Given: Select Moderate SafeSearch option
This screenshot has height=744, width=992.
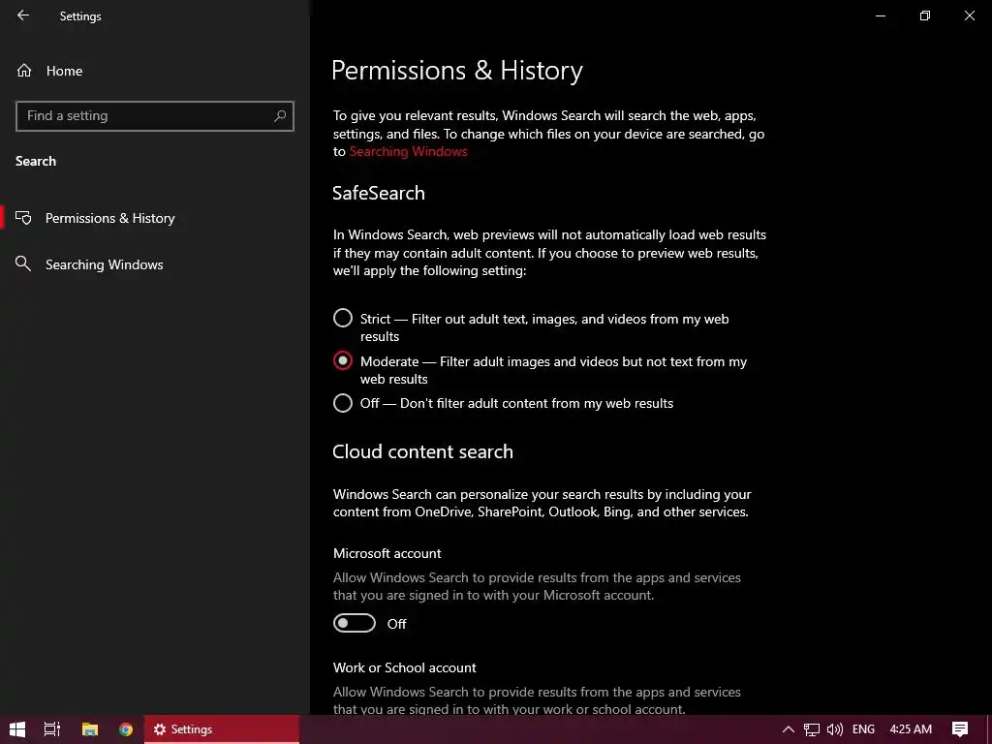Looking at the screenshot, I should coord(343,361).
